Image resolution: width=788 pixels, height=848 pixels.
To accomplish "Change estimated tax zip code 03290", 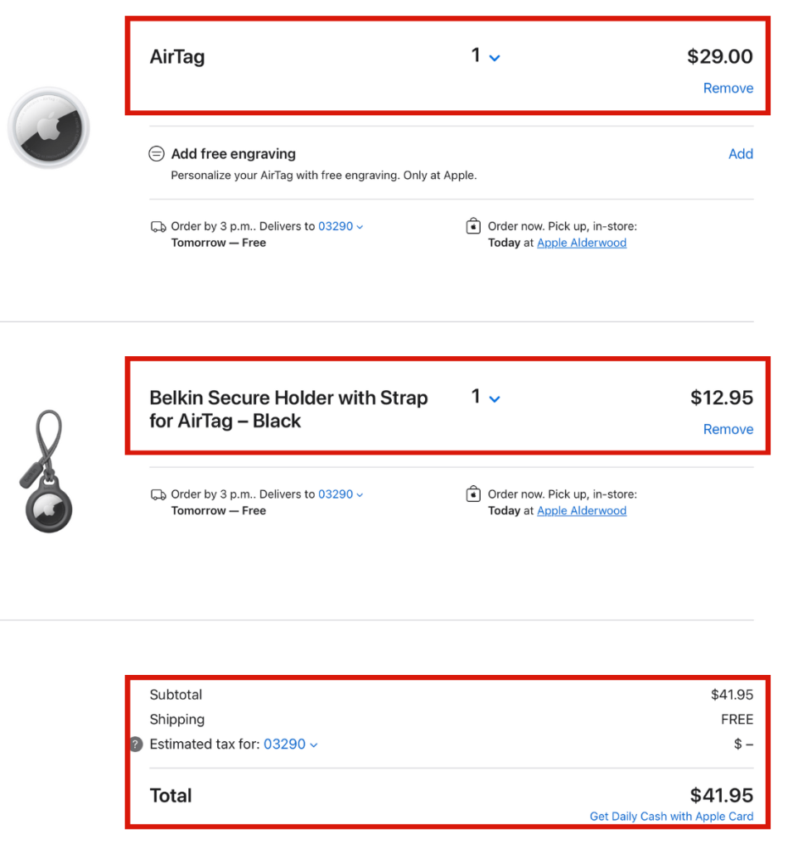I will tap(290, 744).
